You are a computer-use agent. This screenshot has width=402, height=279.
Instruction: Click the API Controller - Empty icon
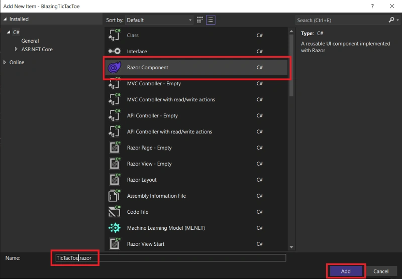tap(115, 115)
